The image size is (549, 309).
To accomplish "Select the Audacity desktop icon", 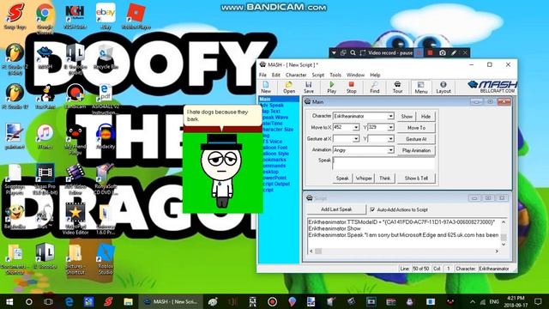I will (x=106, y=136).
